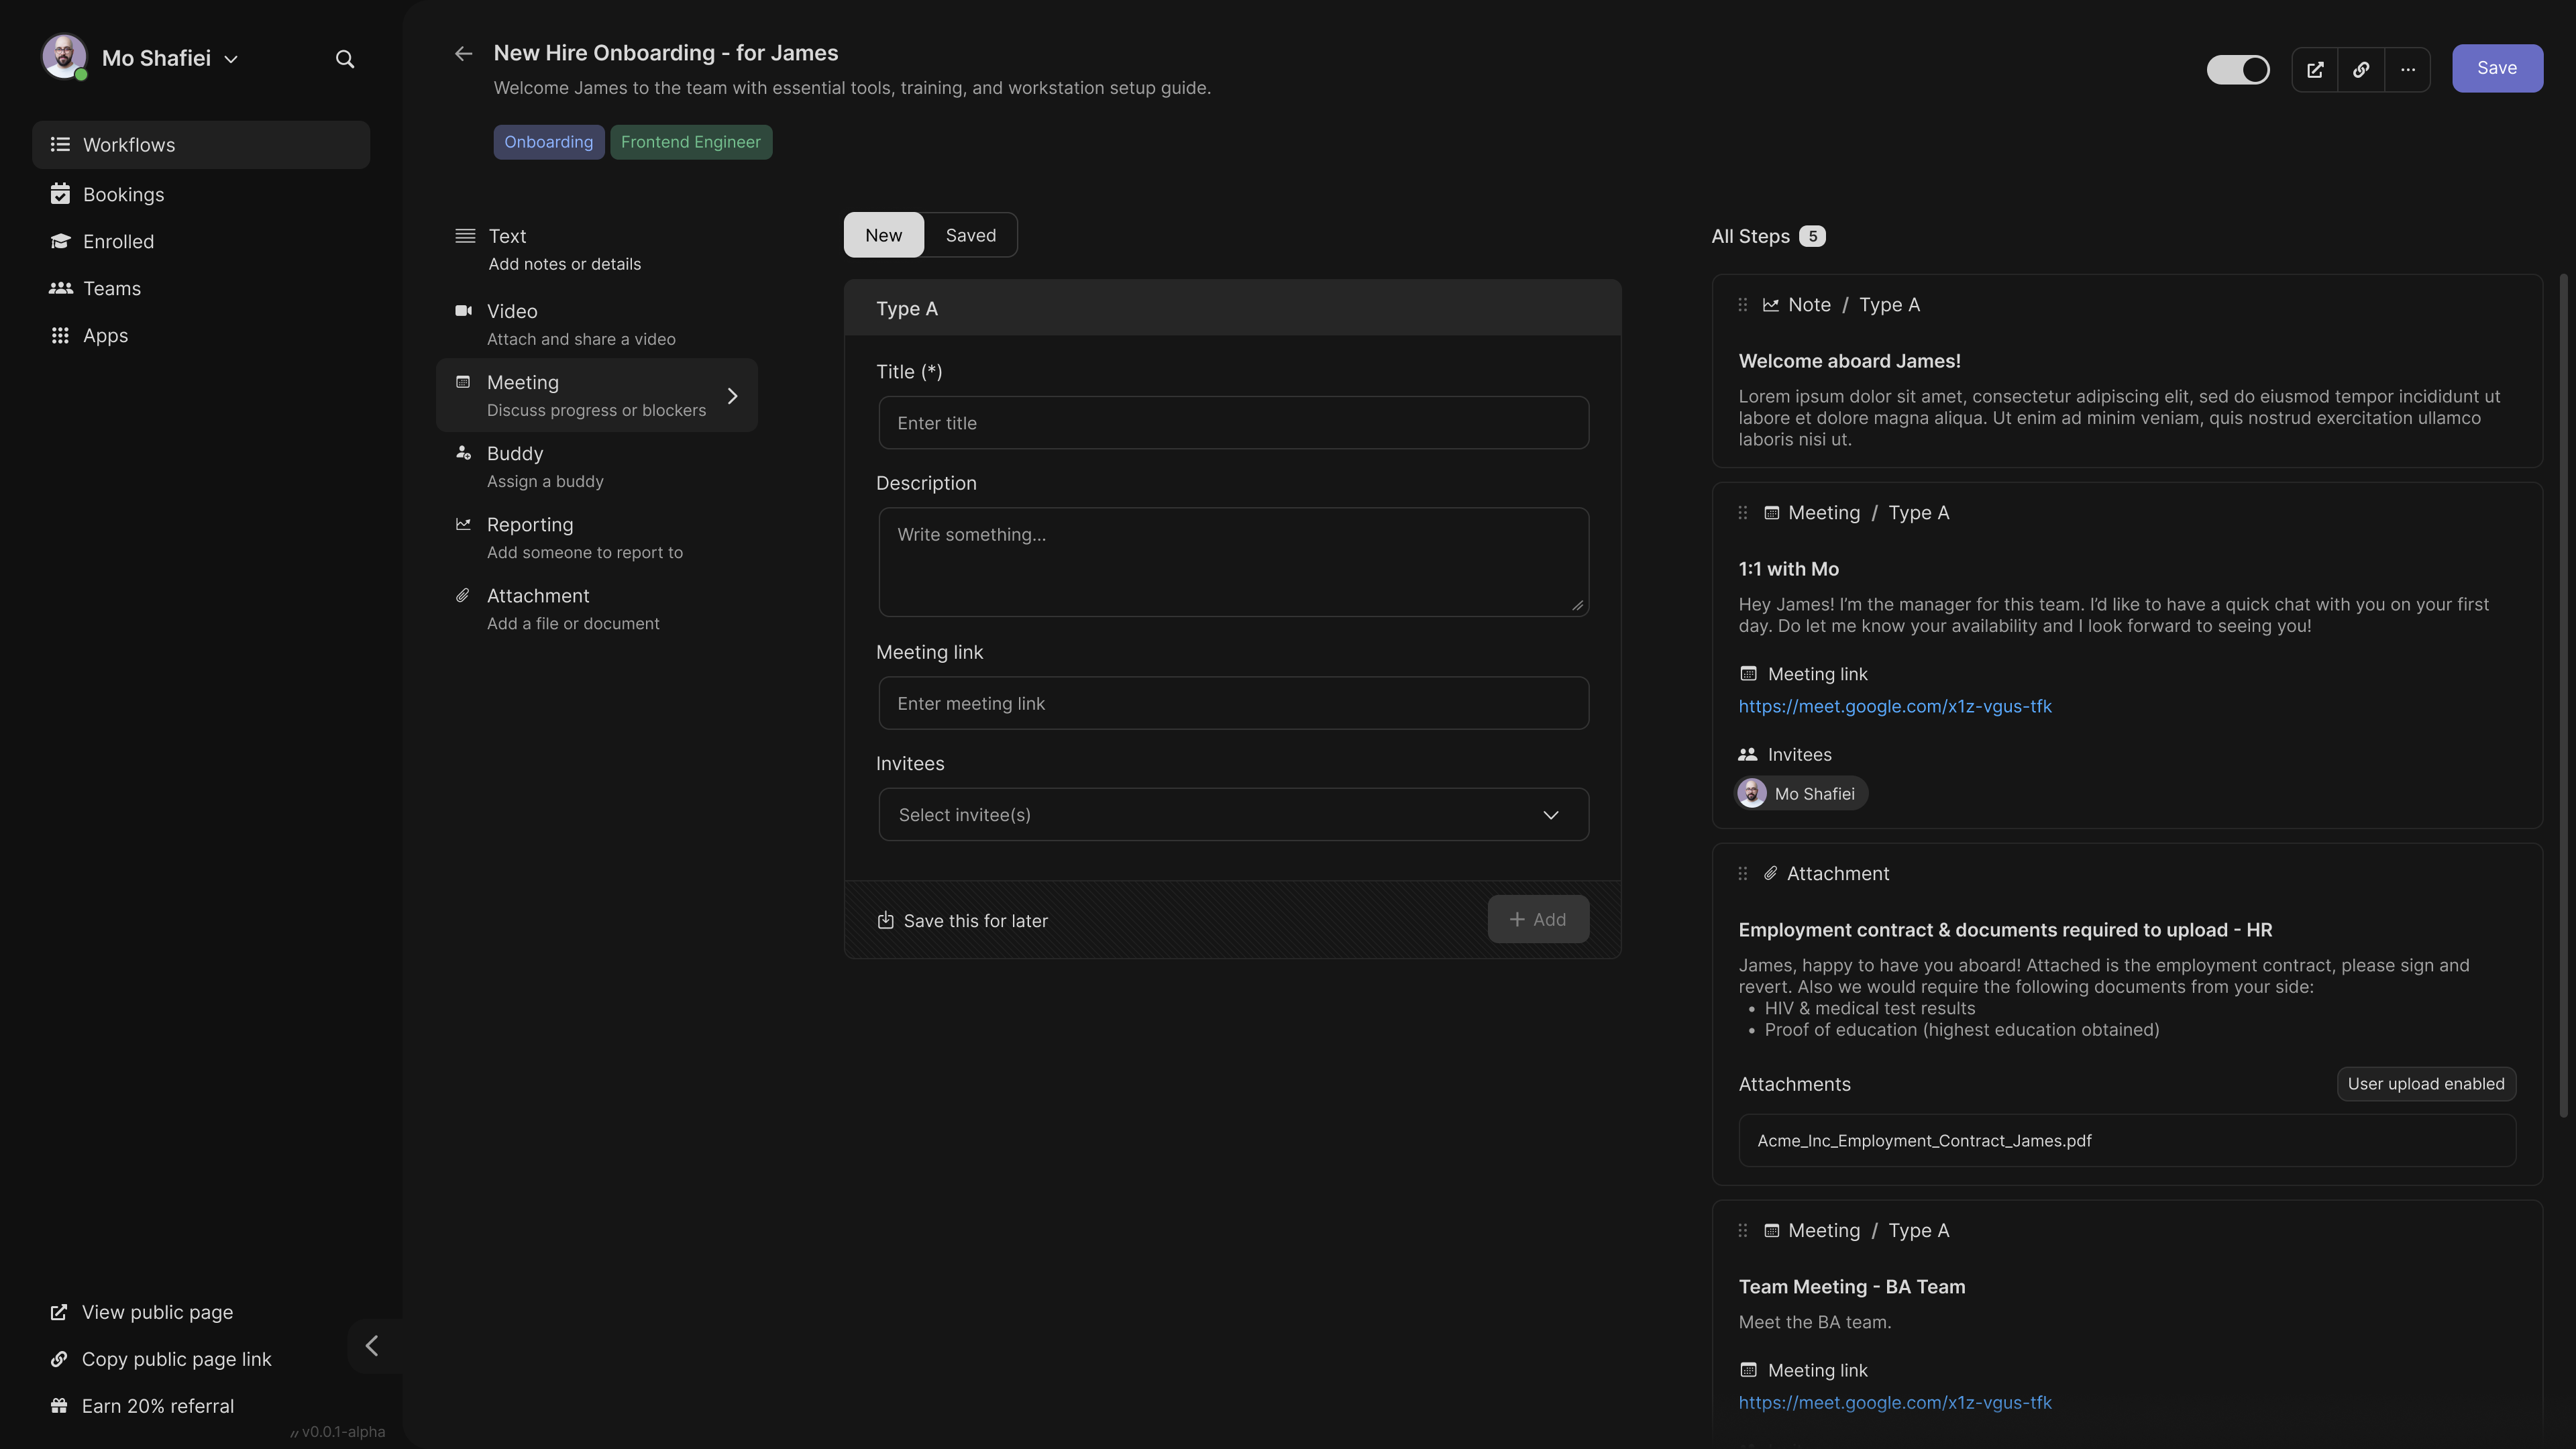
Task: Click the Buddy person icon
Action: point(463,453)
